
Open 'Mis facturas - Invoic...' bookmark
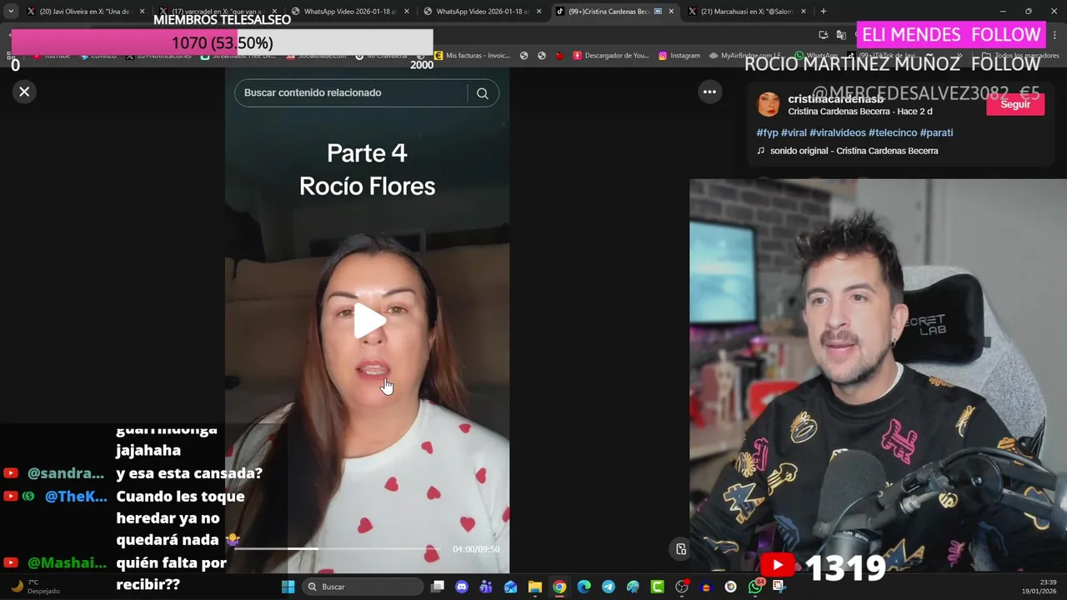click(x=472, y=56)
